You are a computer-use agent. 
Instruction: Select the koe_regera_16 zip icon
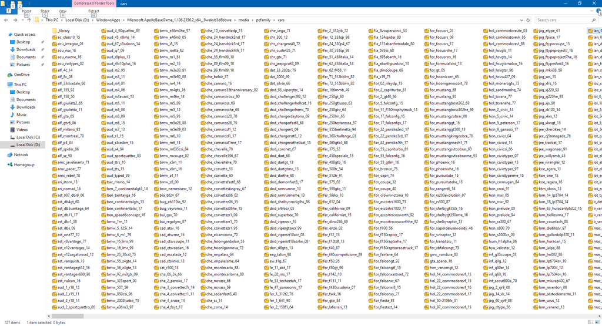click(x=536, y=182)
